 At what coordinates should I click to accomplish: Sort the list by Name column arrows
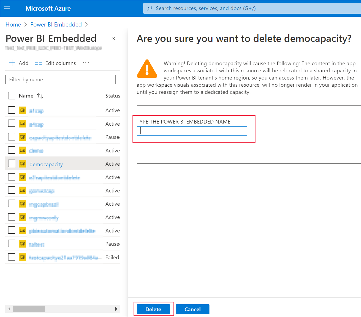(40, 96)
